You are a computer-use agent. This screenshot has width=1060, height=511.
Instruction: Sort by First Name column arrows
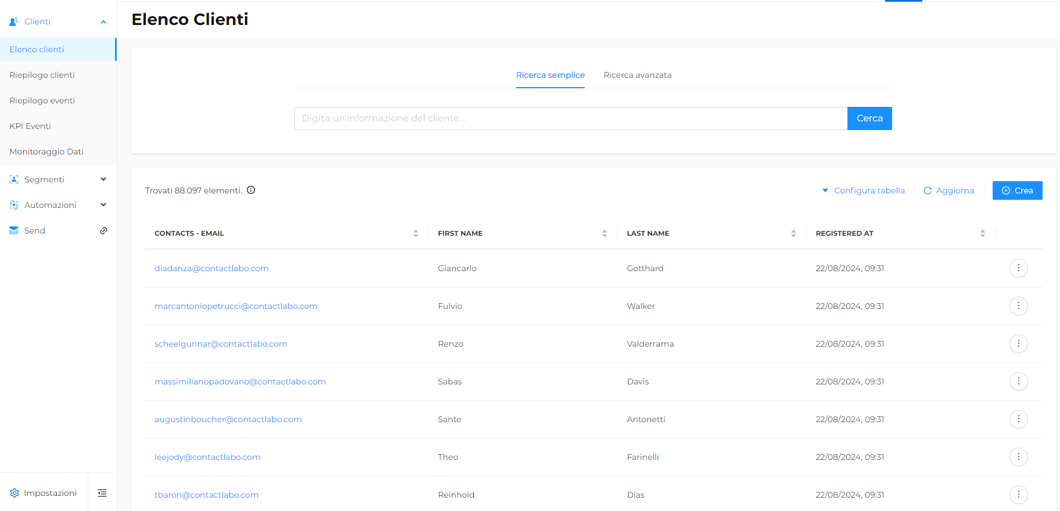coord(605,233)
